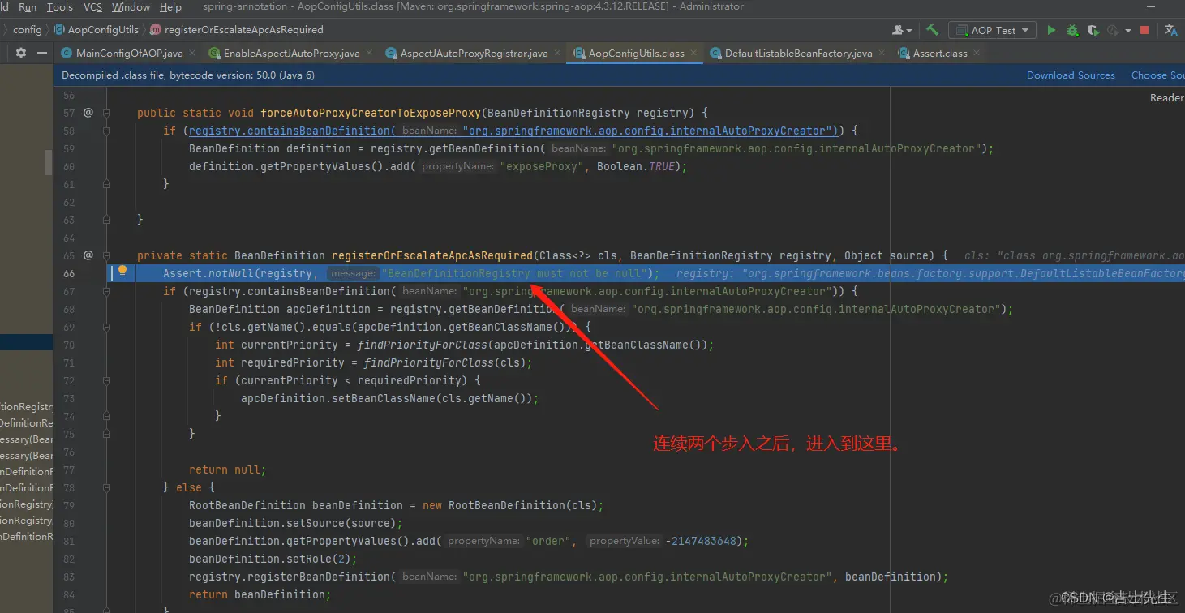Open the Tools menu
The width and height of the screenshot is (1185, 613).
(59, 7)
